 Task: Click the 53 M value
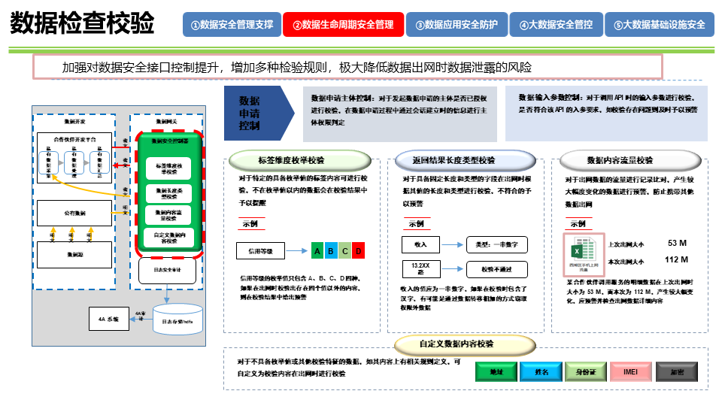[677, 243]
